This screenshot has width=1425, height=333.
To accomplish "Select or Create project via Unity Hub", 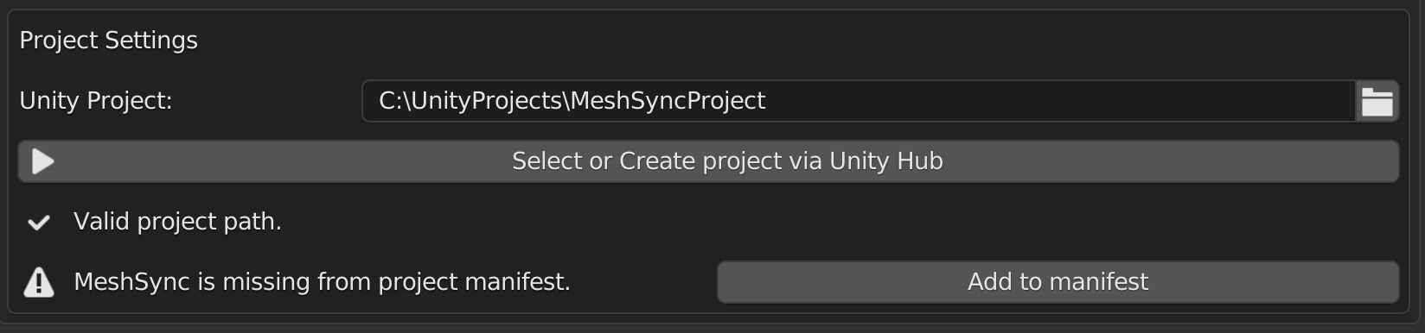I will (x=708, y=161).
